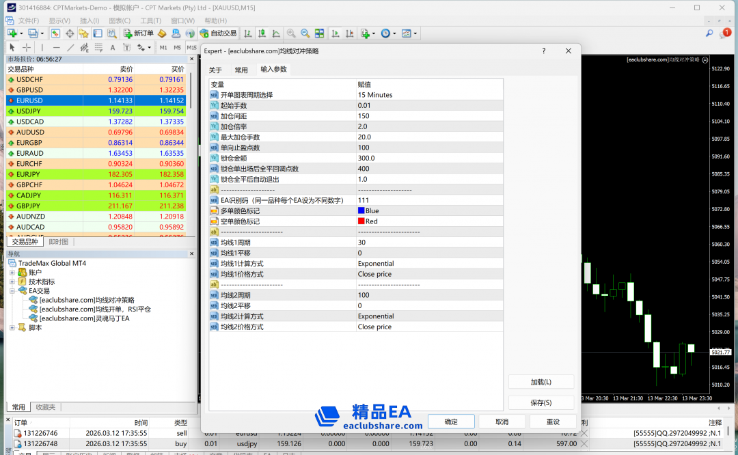738x455 pixels.
Task: Switch to the 常用 tab in the Expert dialog
Action: pos(241,70)
